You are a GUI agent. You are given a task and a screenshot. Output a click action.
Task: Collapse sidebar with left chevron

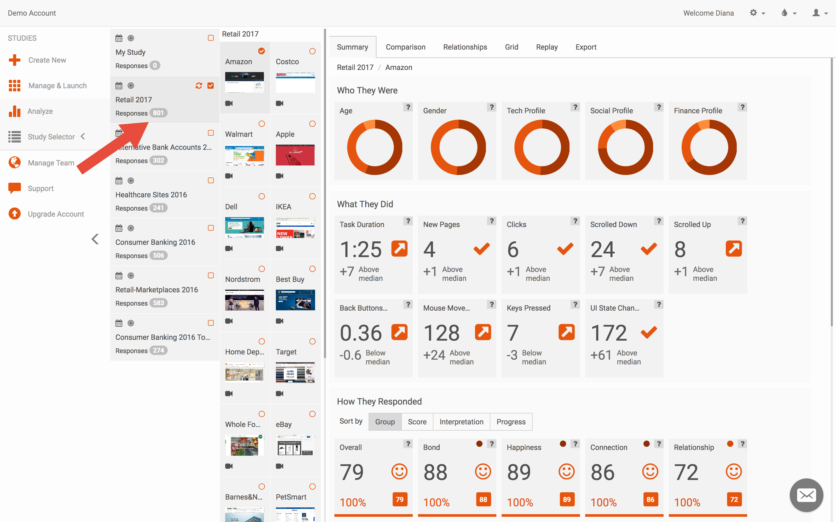(95, 239)
